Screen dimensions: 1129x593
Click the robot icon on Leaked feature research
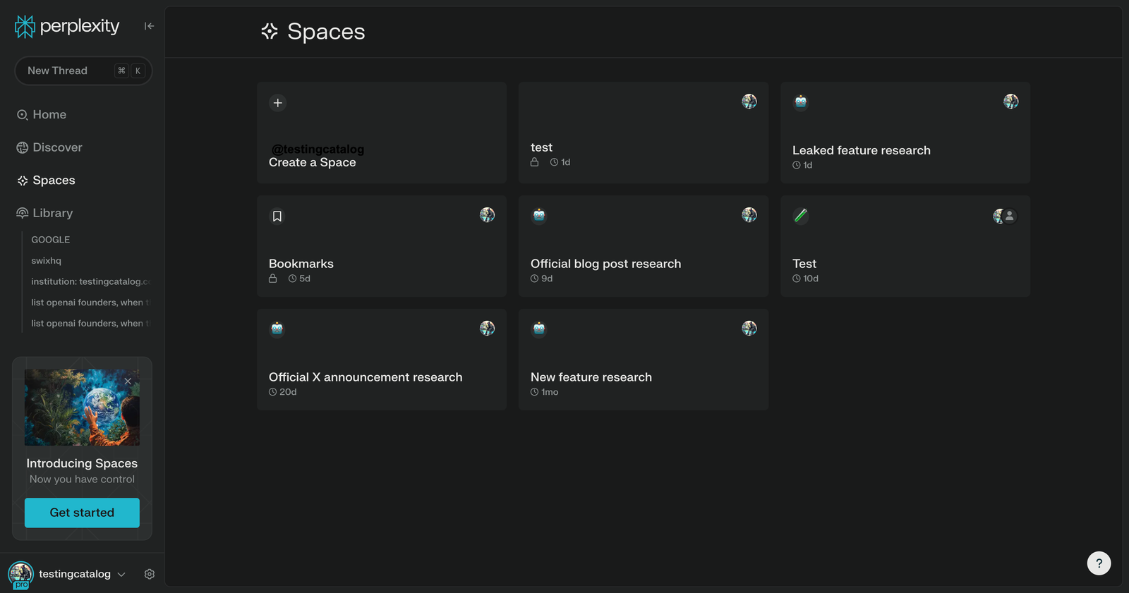801,102
